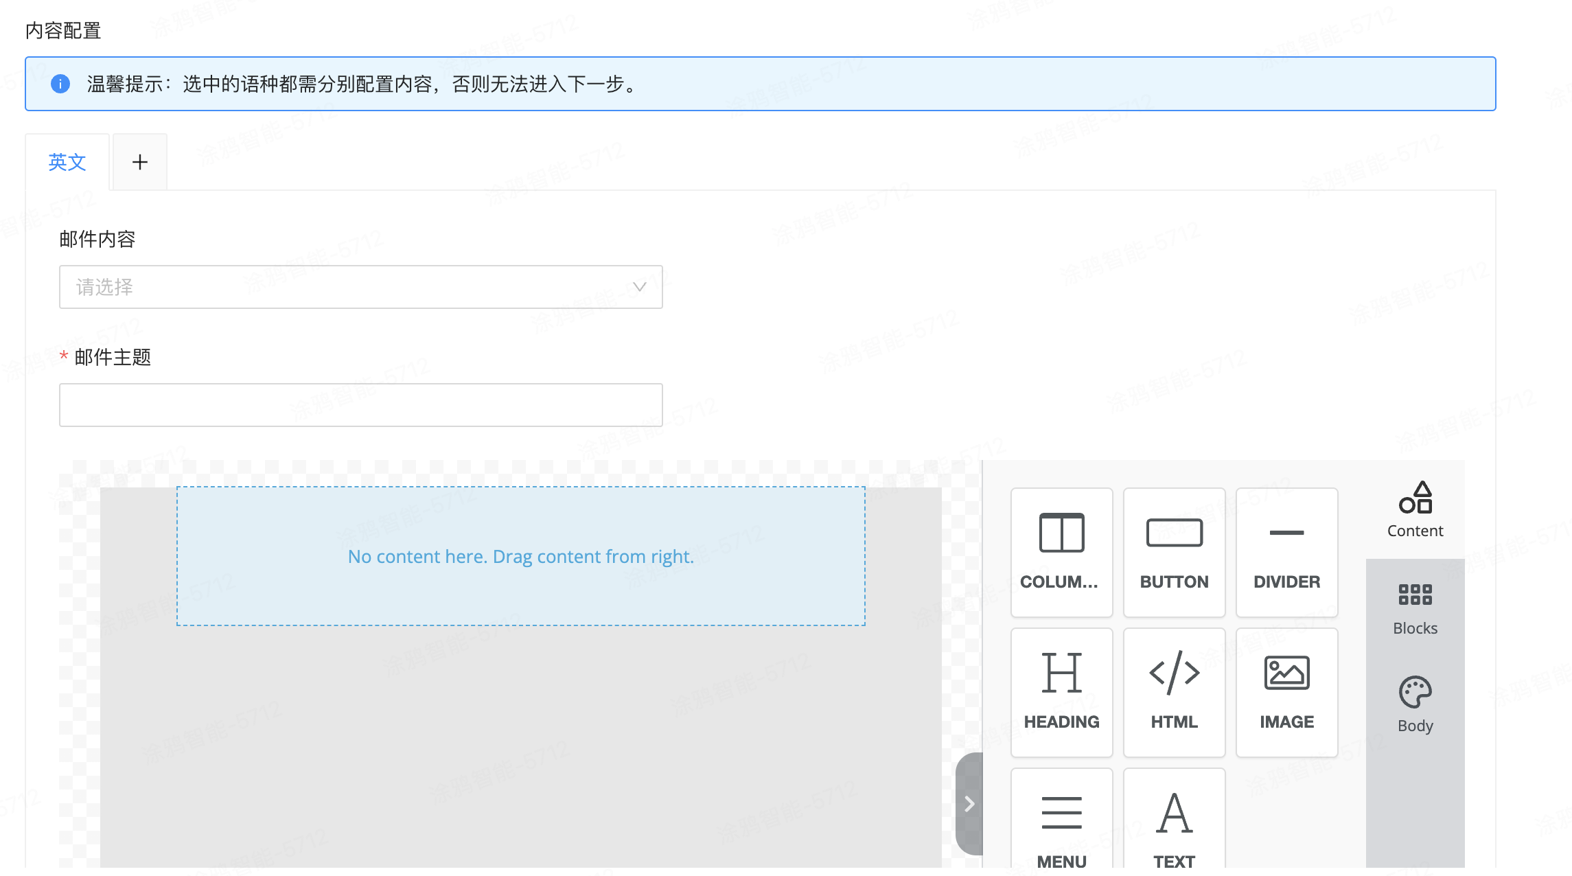
Task: Click the empty content drop area
Action: (520, 556)
